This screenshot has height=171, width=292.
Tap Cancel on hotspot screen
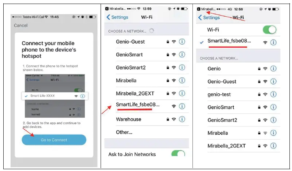21,25
